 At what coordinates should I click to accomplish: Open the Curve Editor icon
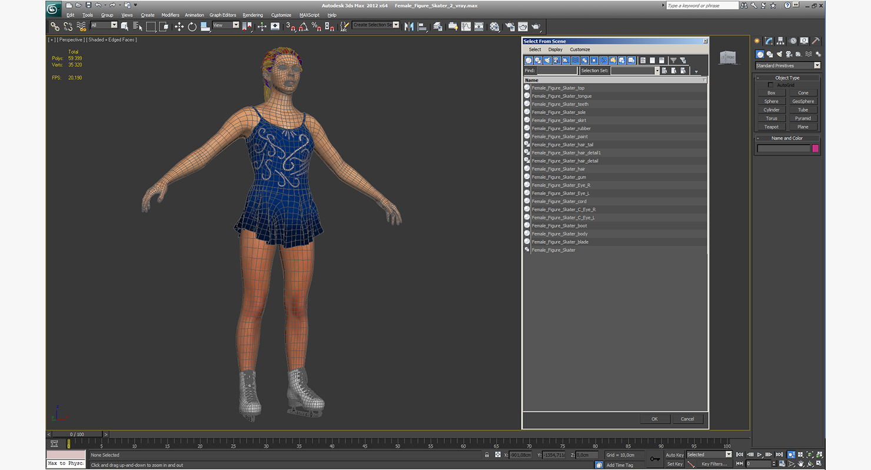pos(466,26)
